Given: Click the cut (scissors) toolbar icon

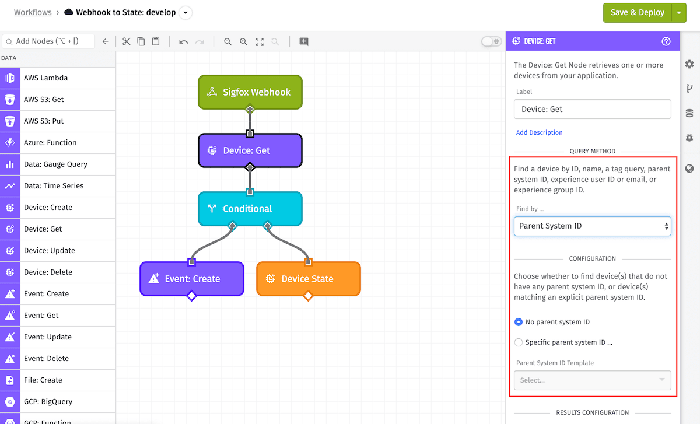Looking at the screenshot, I should [126, 41].
